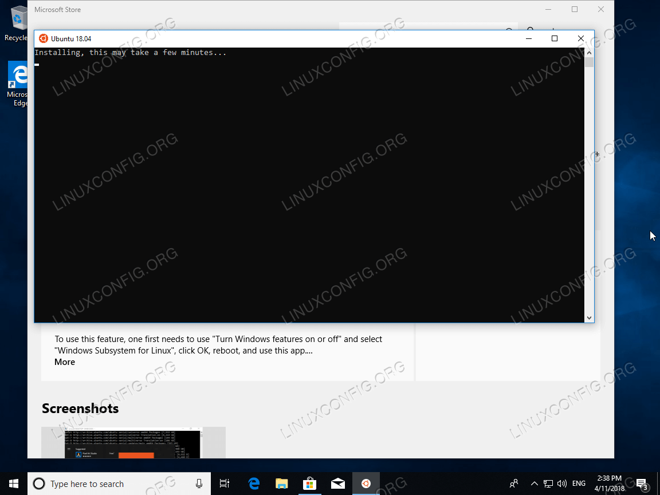Open Edge browser from the taskbar

tap(254, 484)
